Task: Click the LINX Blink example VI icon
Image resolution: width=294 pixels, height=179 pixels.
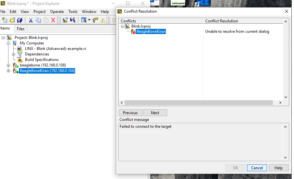Action: pos(20,49)
